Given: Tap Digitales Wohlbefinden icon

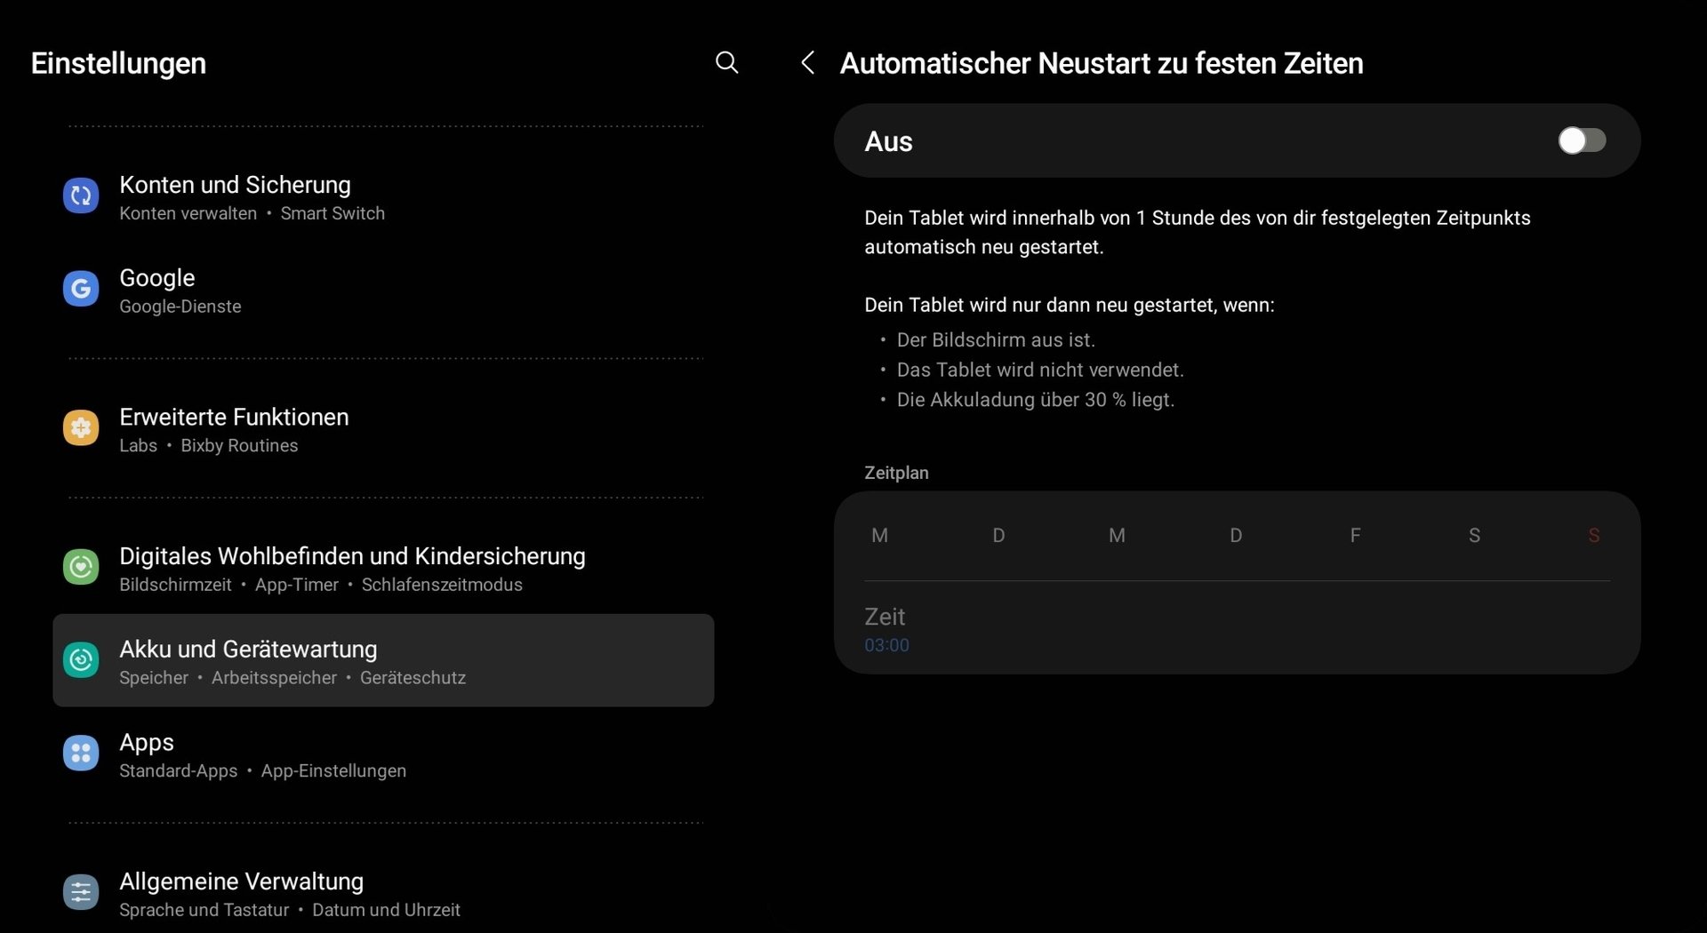Looking at the screenshot, I should [x=81, y=567].
